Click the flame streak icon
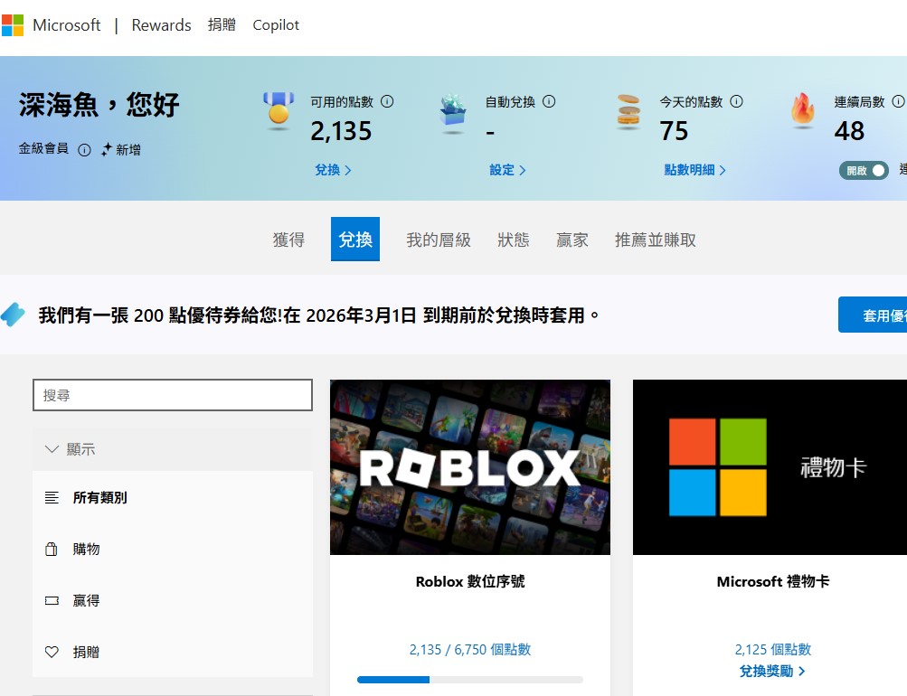The width and height of the screenshot is (907, 696). (x=802, y=110)
